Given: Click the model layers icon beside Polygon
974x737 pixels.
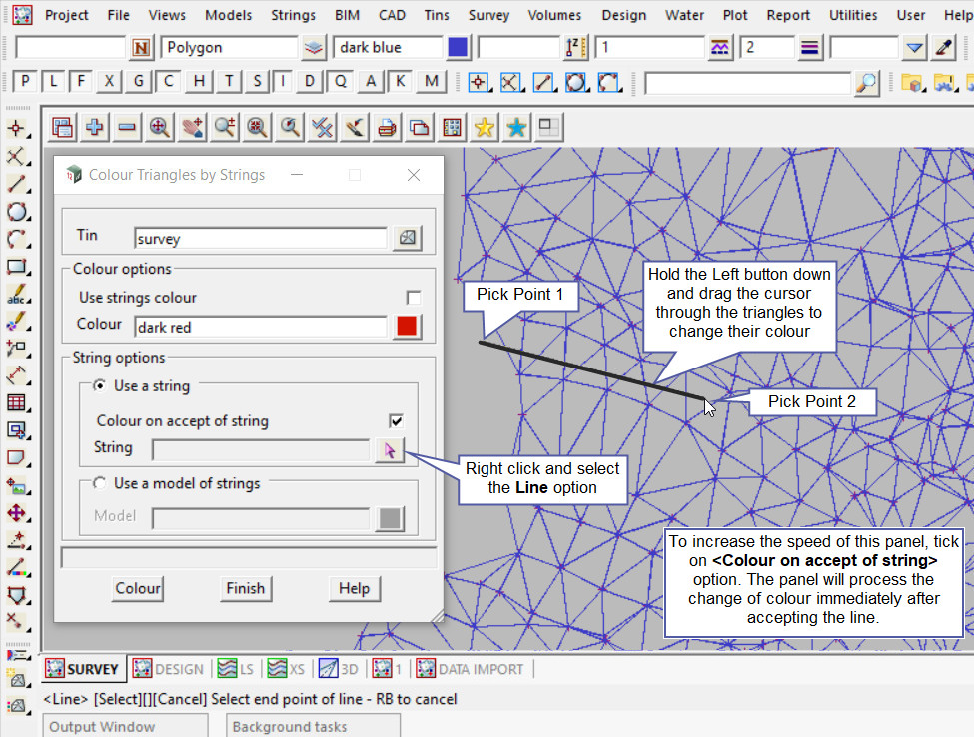Looking at the screenshot, I should point(314,48).
